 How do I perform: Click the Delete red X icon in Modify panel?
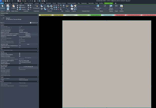58,9
